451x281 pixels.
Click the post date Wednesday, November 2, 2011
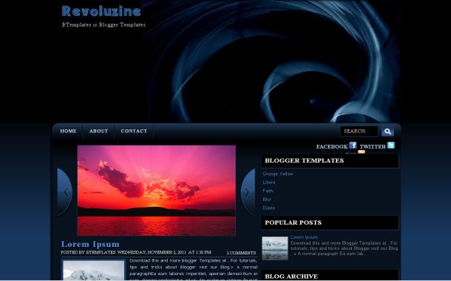pos(152,252)
